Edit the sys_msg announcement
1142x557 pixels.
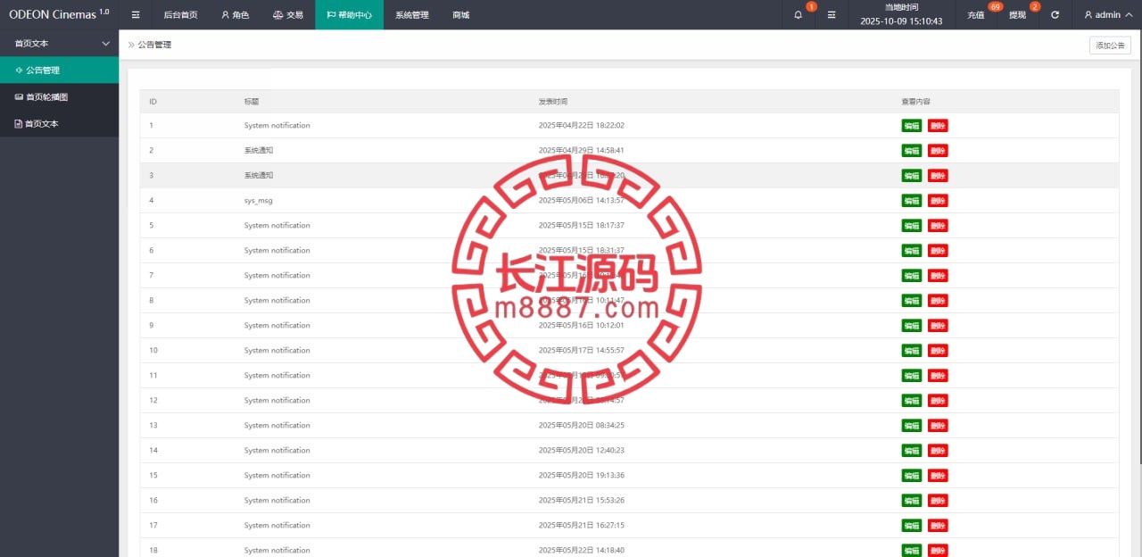(912, 201)
